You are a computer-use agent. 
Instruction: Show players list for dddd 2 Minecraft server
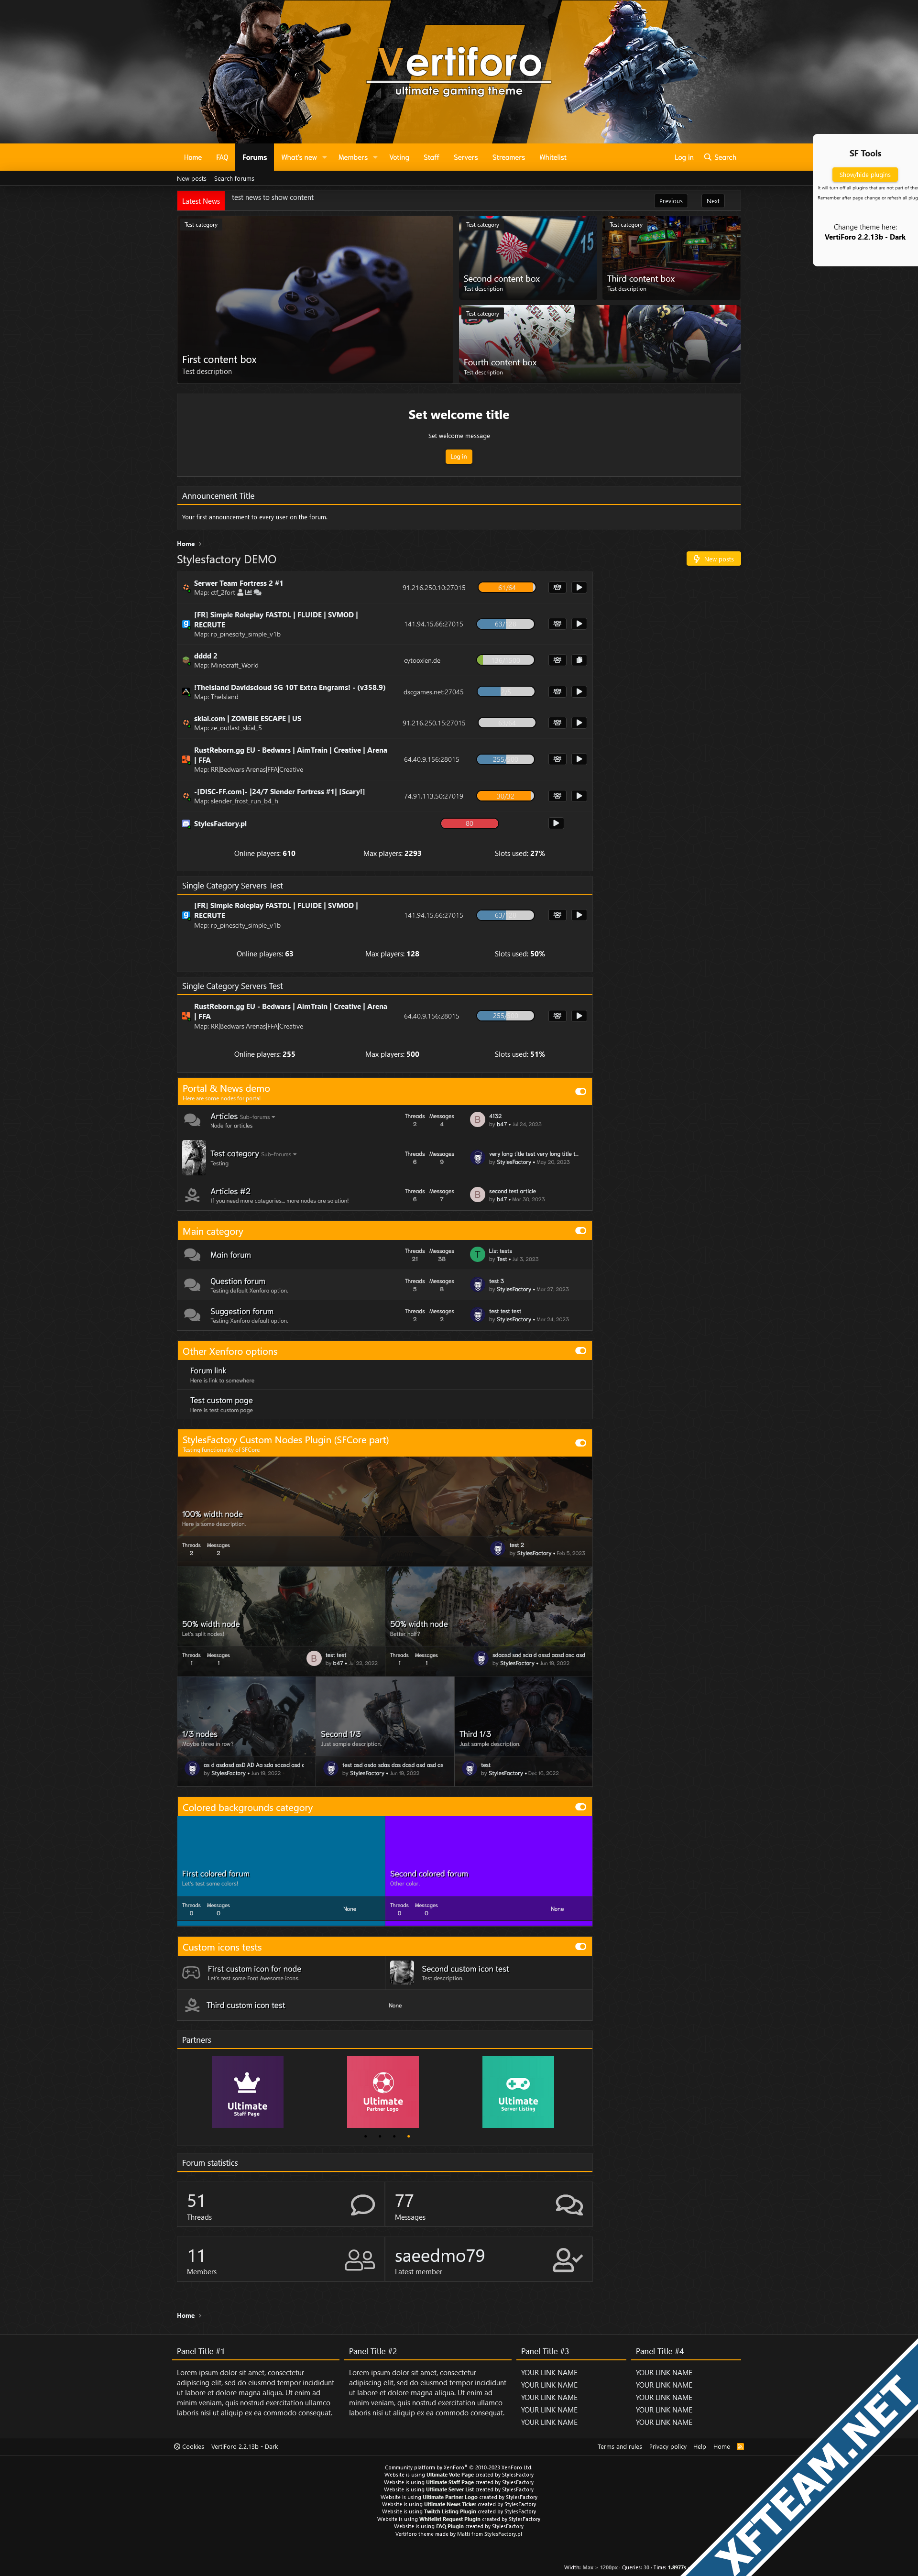[x=557, y=660]
